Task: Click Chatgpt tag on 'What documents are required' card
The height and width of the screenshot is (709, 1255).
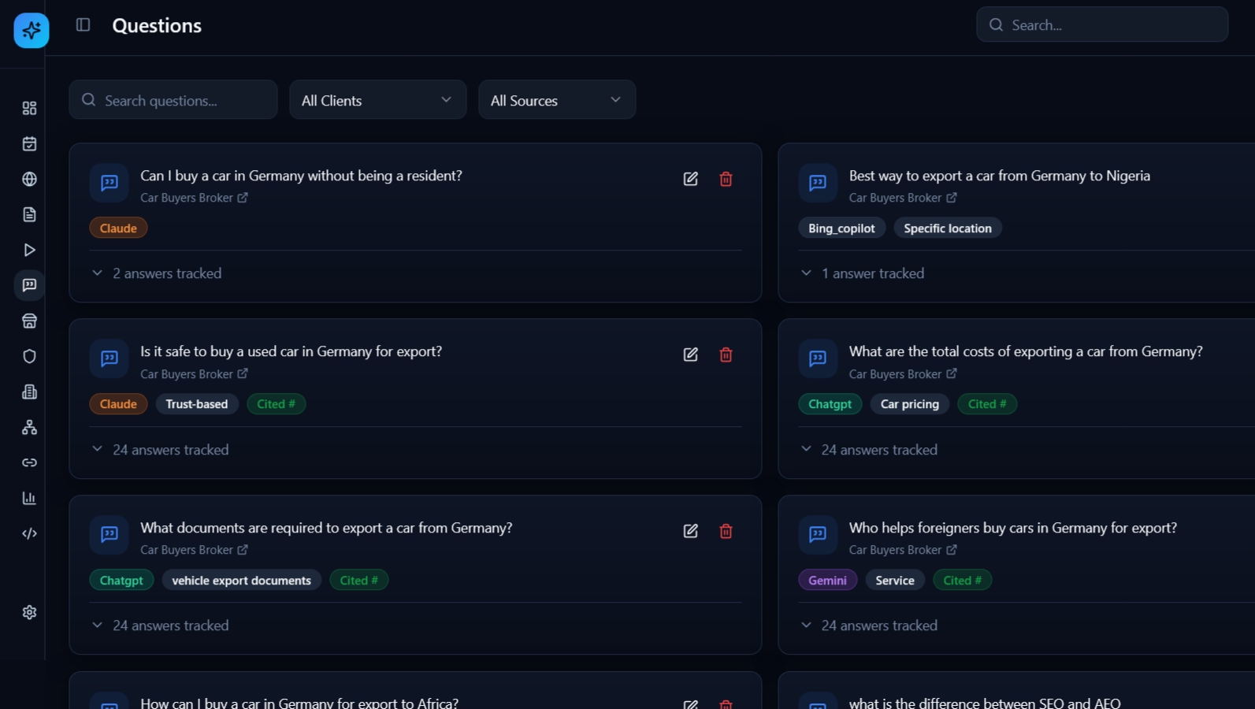Action: point(121,581)
